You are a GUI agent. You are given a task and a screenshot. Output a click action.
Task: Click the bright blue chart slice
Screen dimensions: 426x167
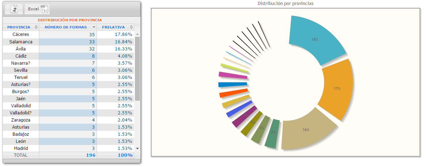coord(232,85)
